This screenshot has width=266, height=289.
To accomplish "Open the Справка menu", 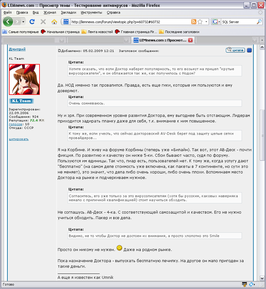I will (114, 12).
